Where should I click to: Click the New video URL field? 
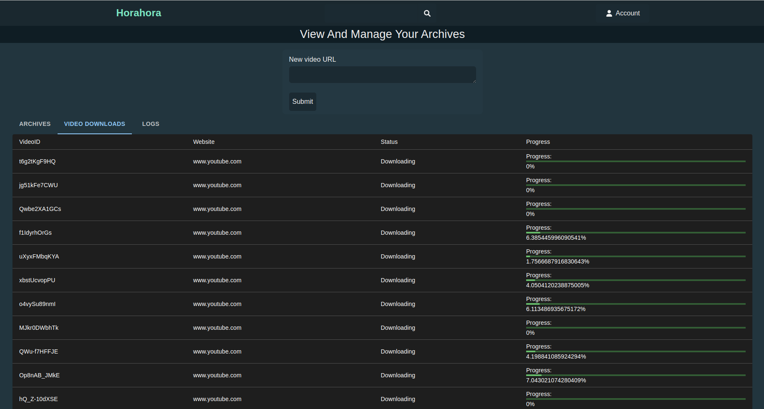pos(382,75)
